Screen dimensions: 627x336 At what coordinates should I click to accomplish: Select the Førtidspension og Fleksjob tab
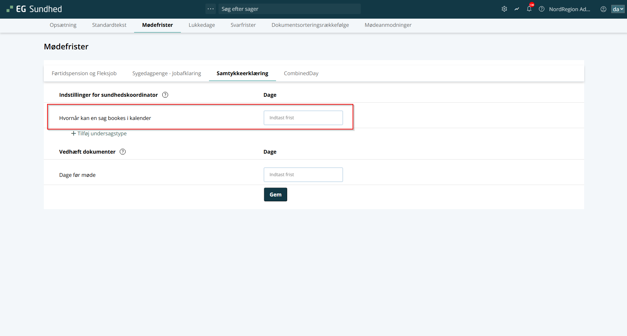point(84,73)
